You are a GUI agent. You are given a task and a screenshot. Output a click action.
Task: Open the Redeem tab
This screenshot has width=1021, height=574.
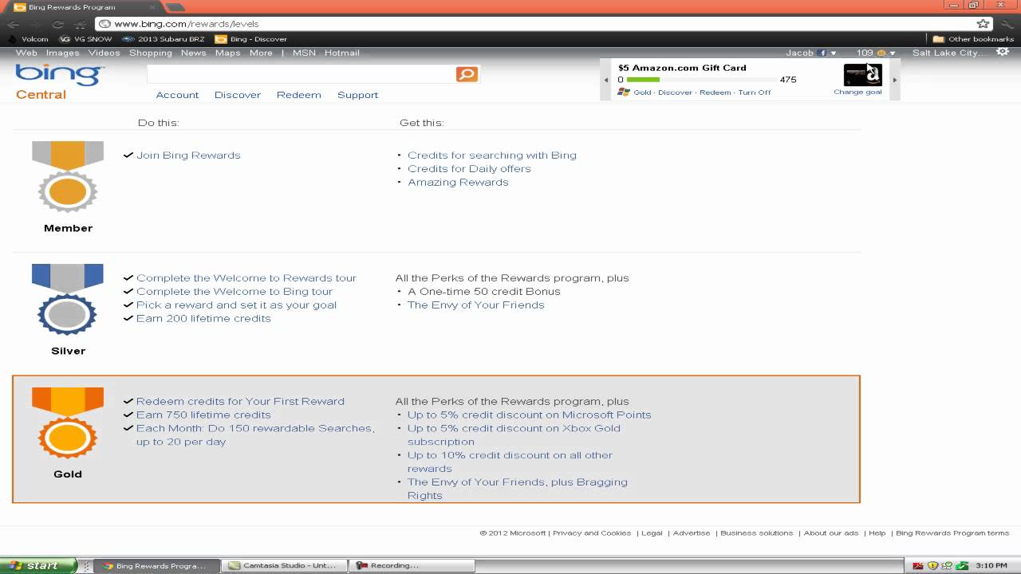click(299, 95)
